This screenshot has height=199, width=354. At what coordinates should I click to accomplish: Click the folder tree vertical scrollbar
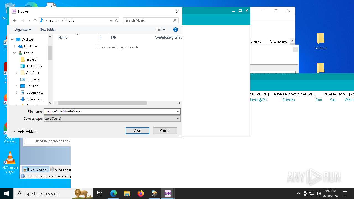click(50, 53)
